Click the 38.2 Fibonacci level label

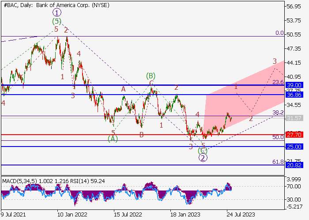[278, 113]
